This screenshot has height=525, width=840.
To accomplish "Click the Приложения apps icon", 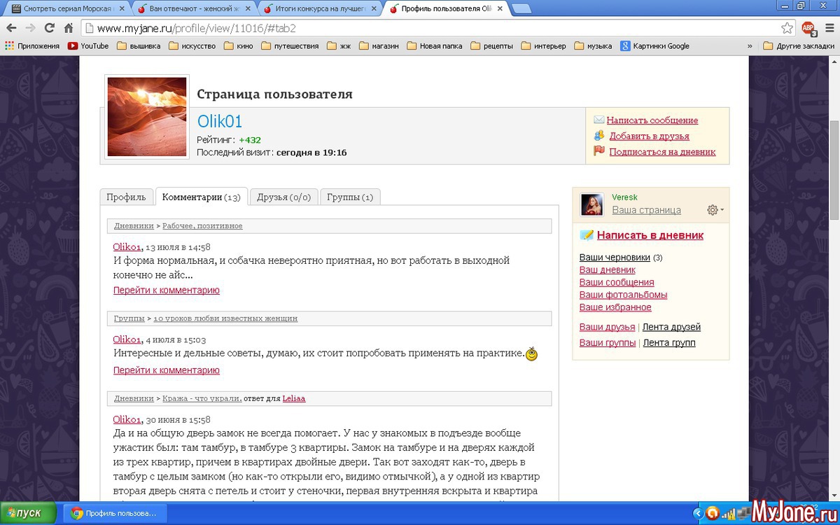I will click(x=31, y=46).
